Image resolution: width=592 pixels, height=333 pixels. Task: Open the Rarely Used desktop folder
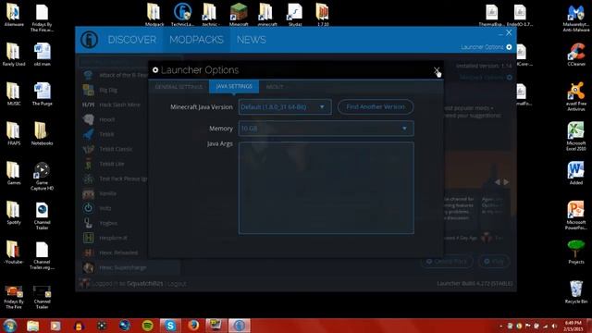14,55
